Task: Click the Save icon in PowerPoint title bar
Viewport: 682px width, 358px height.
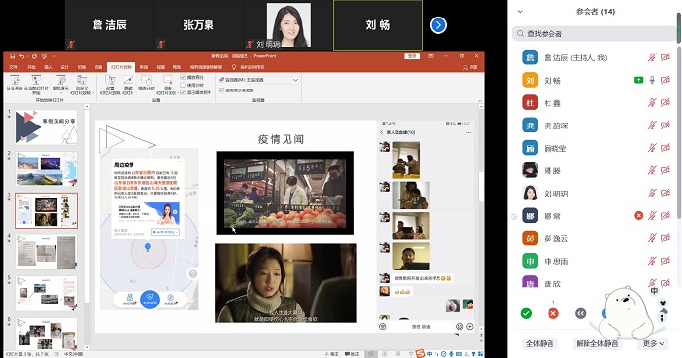Action: click(12, 56)
